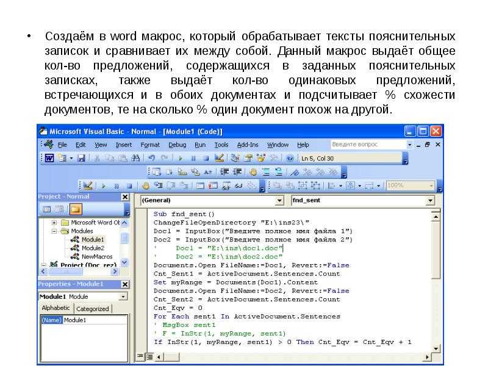Expand the Microsoft Word Objects folder
Image resolution: width=488 pixels, height=366 pixels.
(x=54, y=223)
